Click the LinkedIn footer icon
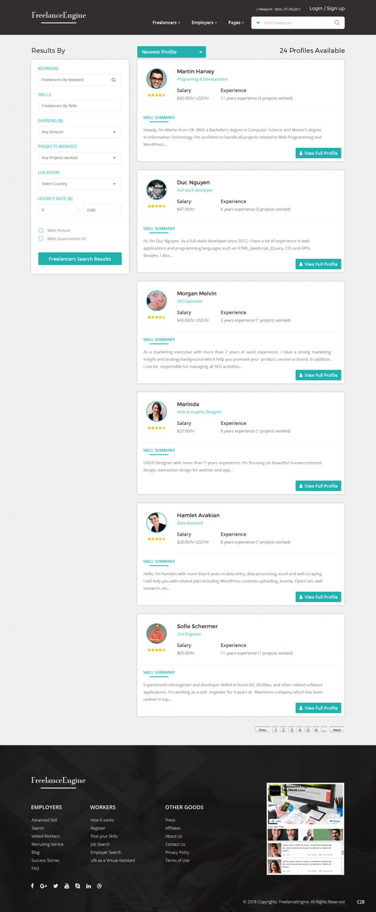376x912 pixels. tap(89, 886)
